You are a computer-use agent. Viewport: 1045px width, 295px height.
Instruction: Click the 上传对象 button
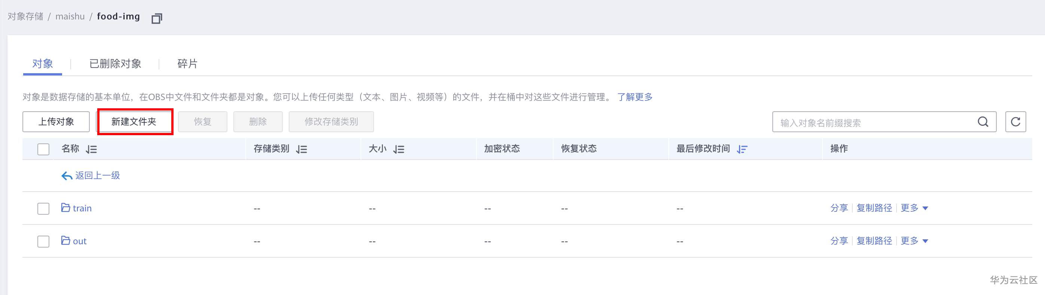pos(56,122)
